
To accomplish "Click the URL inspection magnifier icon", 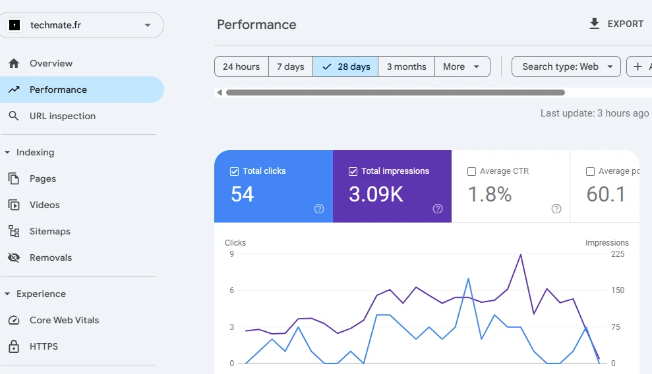I will pyautogui.click(x=14, y=116).
